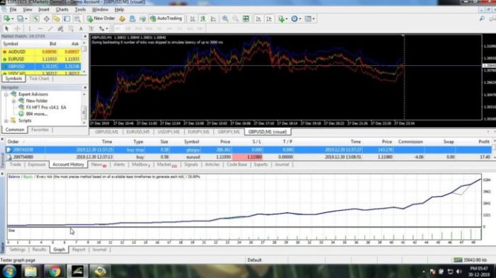Open the Indicators dropdown arrow
The height and width of the screenshot is (278, 496).
coord(286,19)
